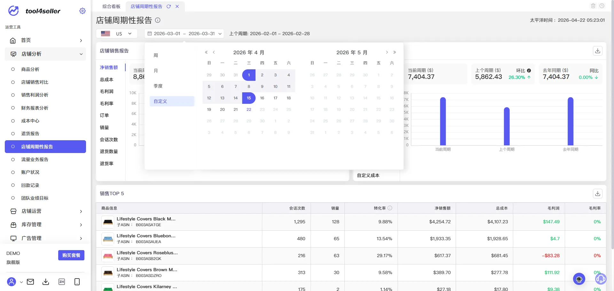614x291 pixels.
Task: Download the 店铺销售报告 chart data
Action: coord(598,51)
